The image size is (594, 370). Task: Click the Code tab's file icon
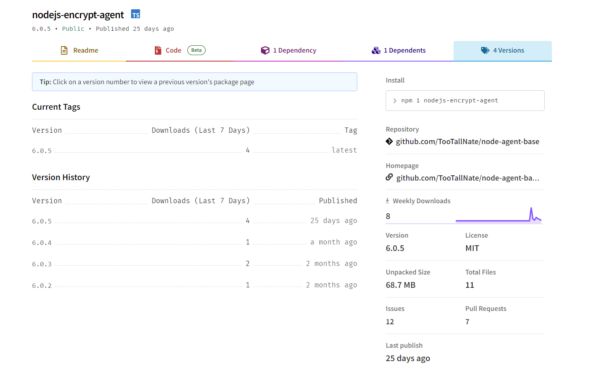[x=158, y=50]
